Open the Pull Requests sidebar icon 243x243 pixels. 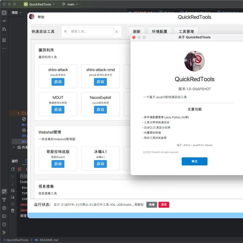[x=4, y=29]
